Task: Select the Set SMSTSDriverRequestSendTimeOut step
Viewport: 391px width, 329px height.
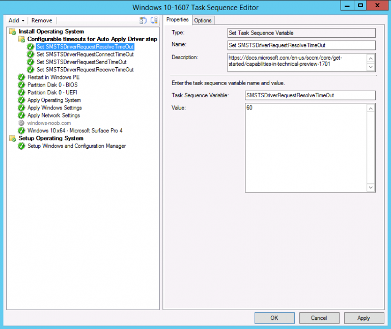Action: [x=81, y=62]
